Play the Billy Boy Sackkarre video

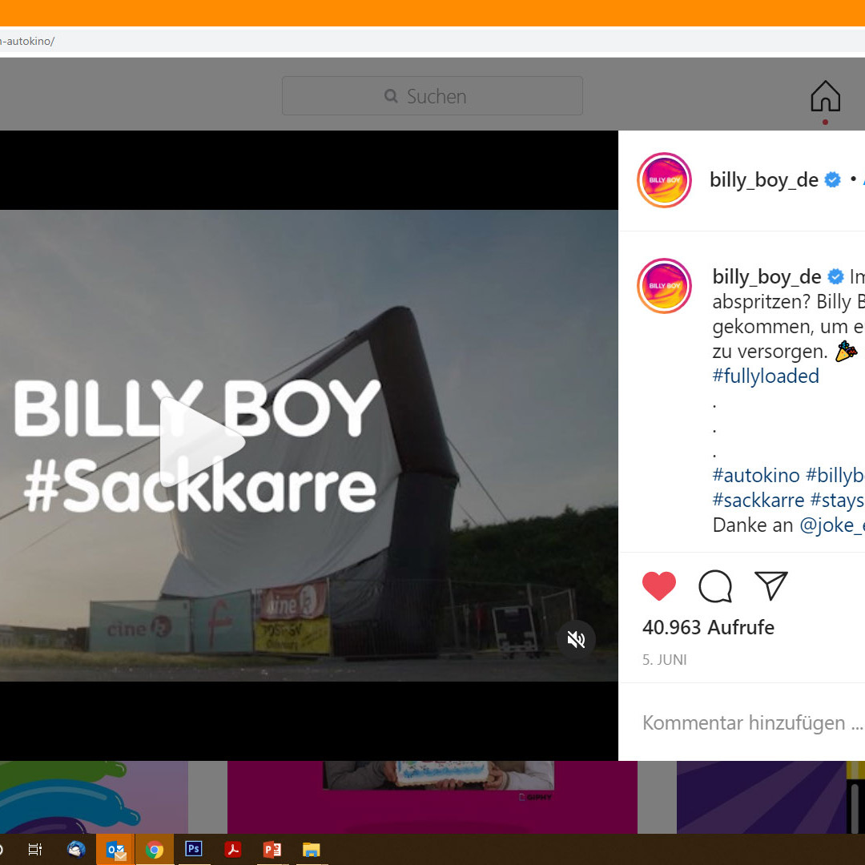point(202,442)
